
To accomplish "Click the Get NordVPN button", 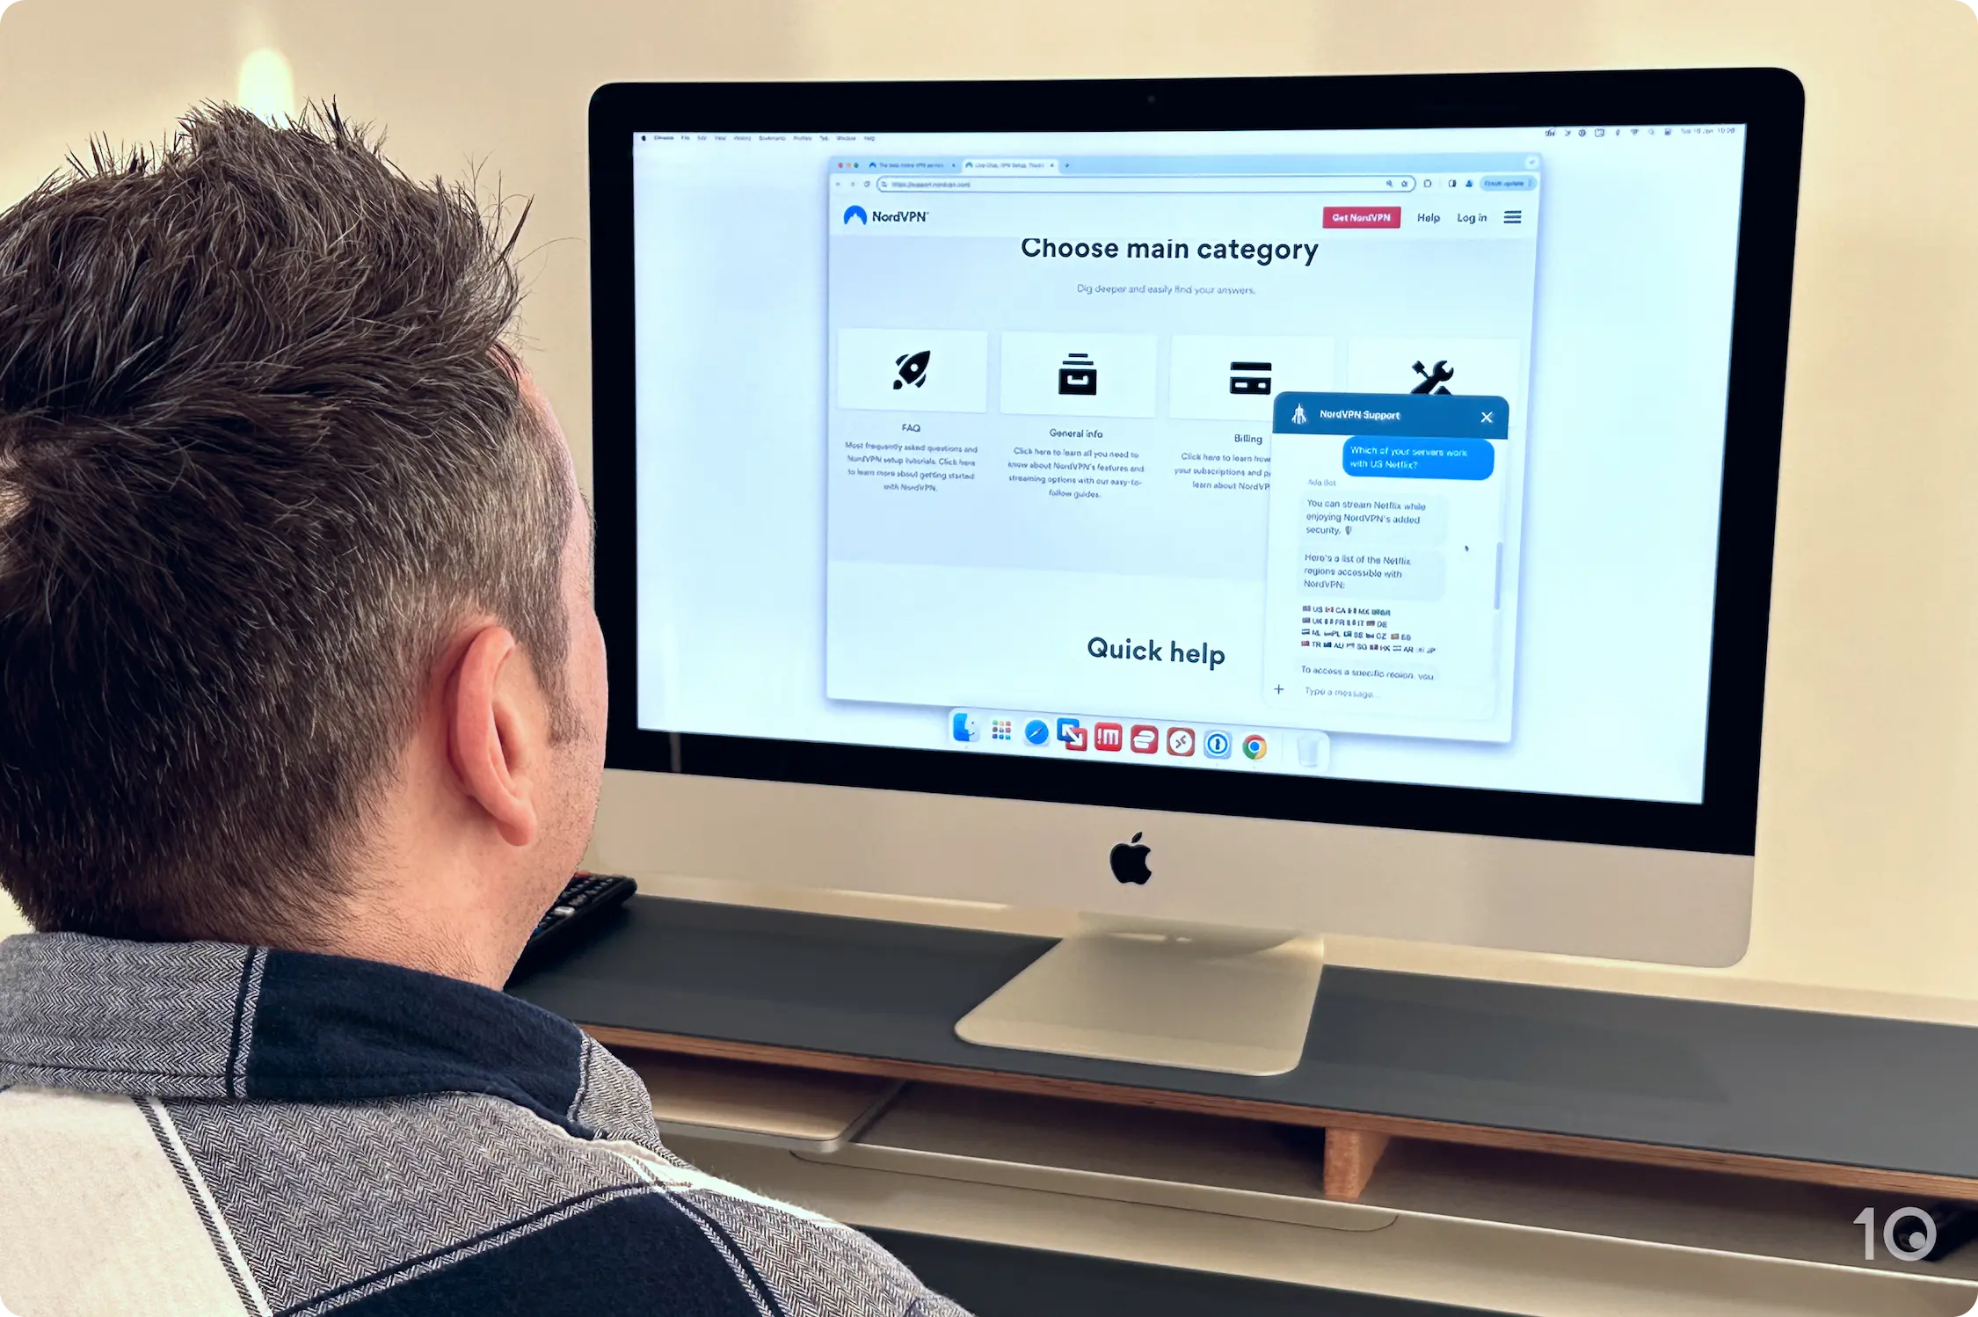I will pyautogui.click(x=1352, y=216).
